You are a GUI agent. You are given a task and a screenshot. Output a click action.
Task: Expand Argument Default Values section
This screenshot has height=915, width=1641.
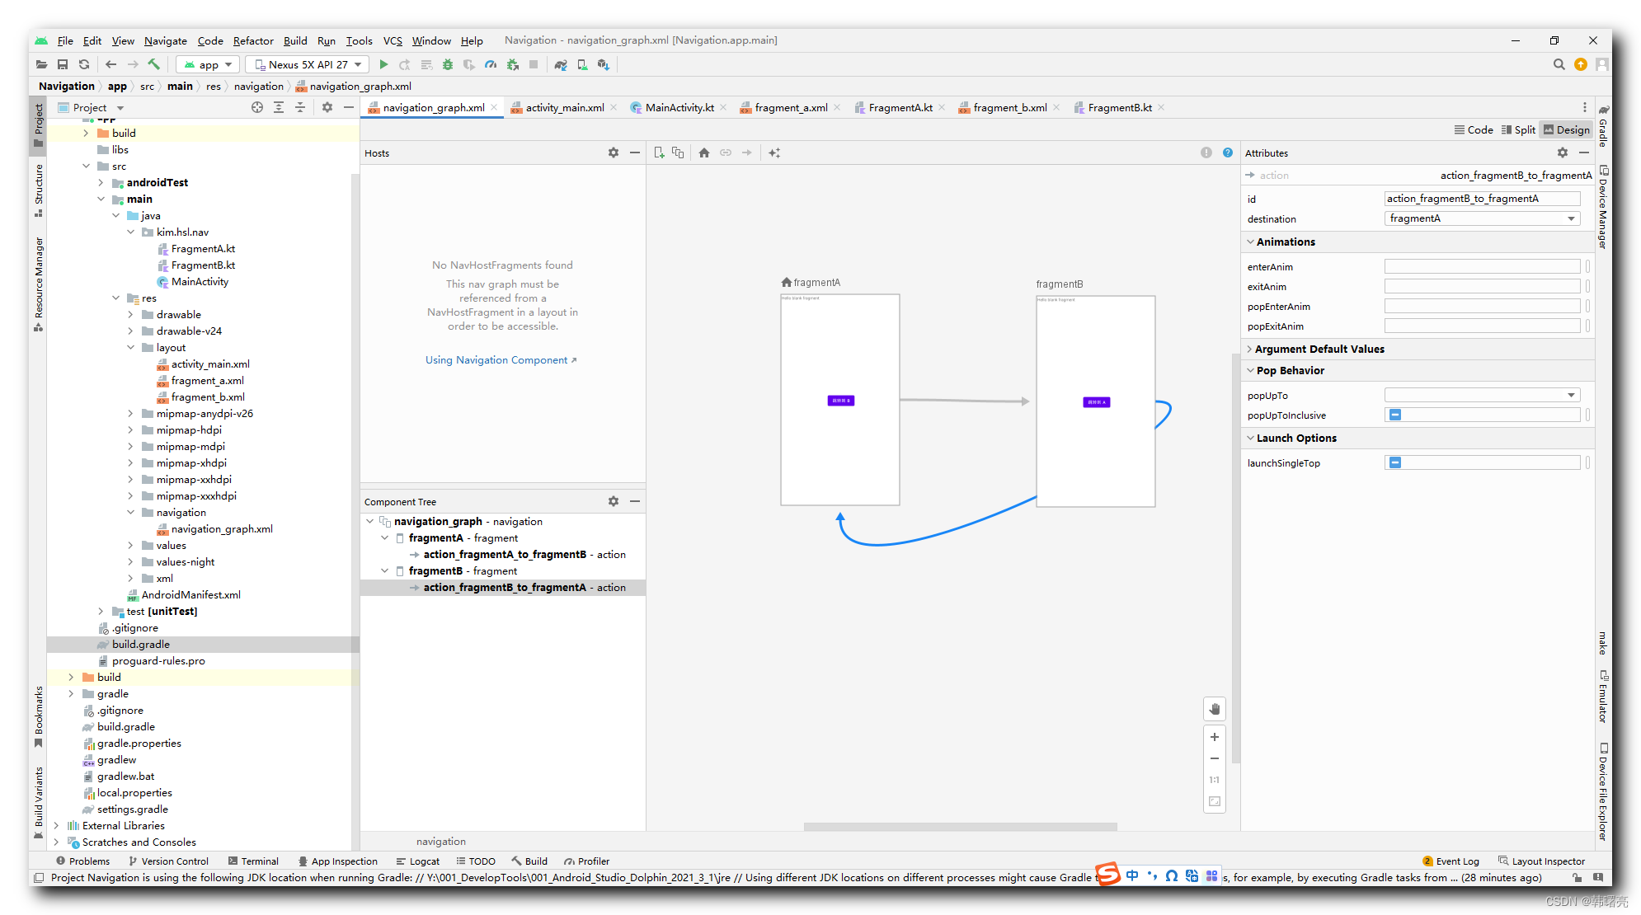[1319, 349]
